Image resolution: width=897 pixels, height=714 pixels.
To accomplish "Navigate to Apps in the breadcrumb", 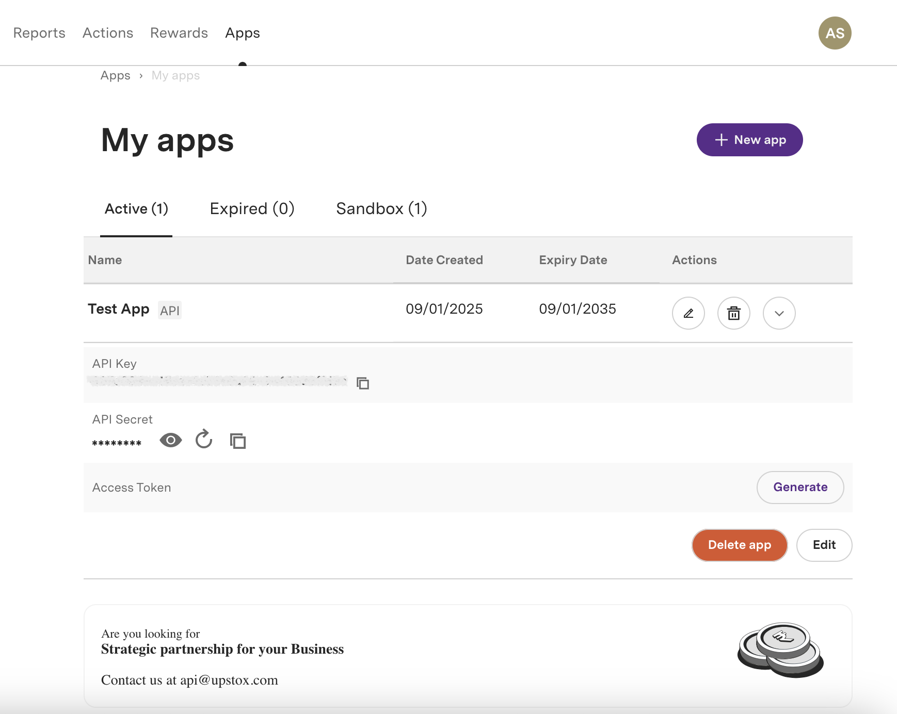I will pos(116,76).
